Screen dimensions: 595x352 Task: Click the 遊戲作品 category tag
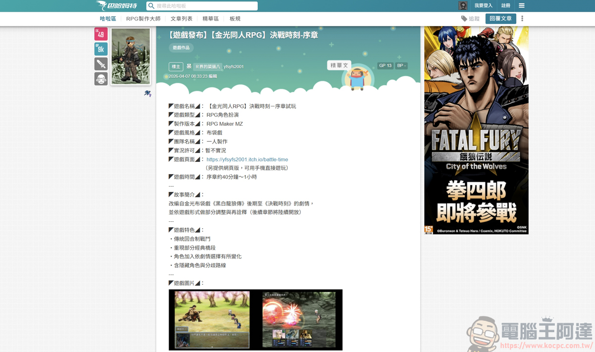tap(181, 48)
